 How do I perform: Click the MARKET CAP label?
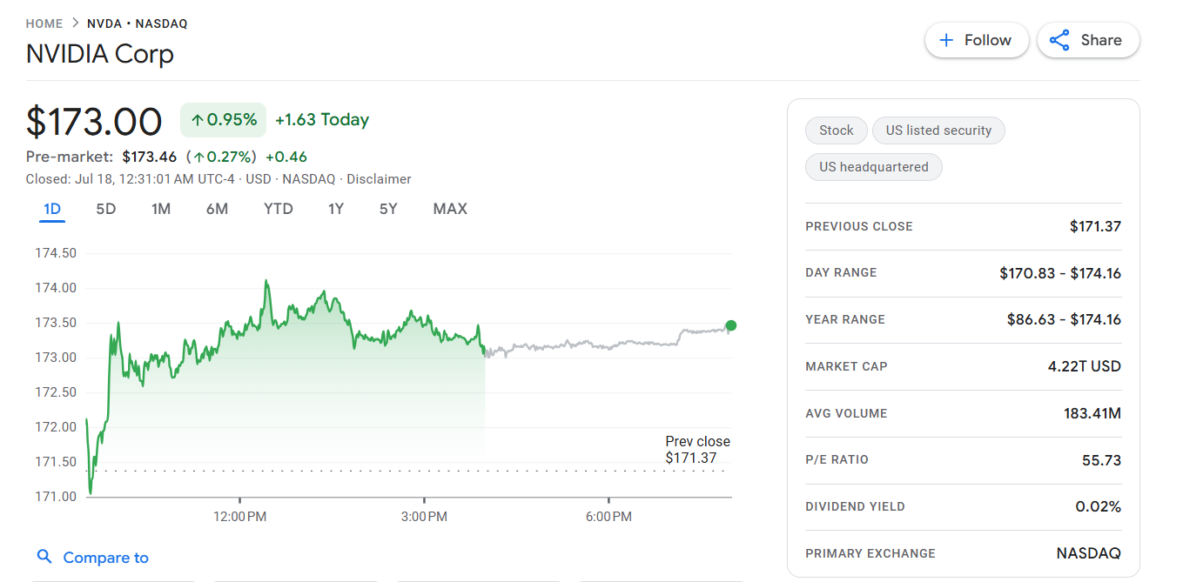(846, 366)
